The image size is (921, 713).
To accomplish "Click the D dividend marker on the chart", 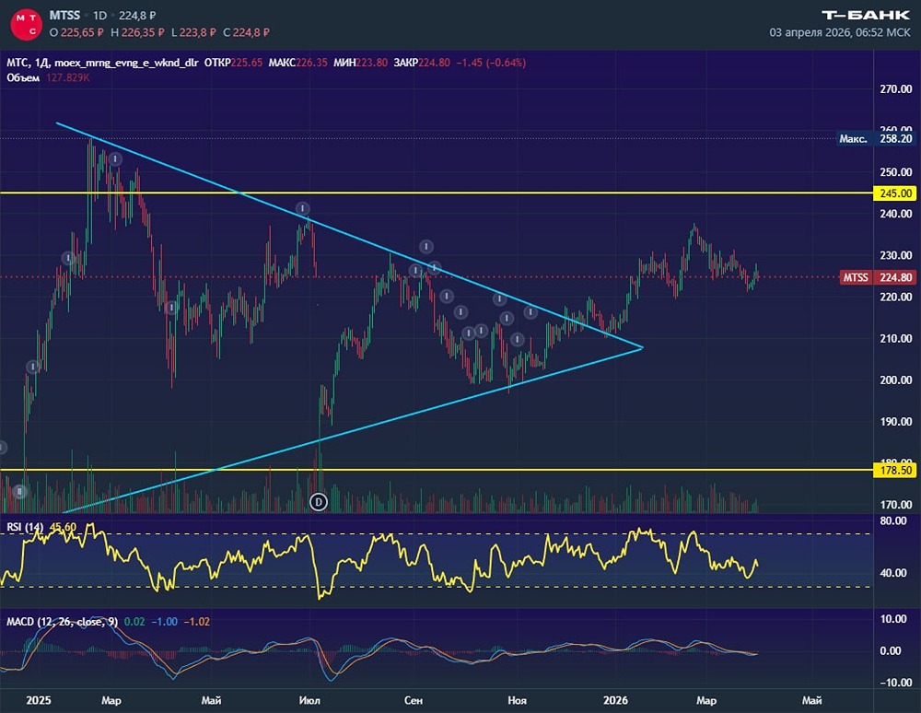I will pos(319,501).
